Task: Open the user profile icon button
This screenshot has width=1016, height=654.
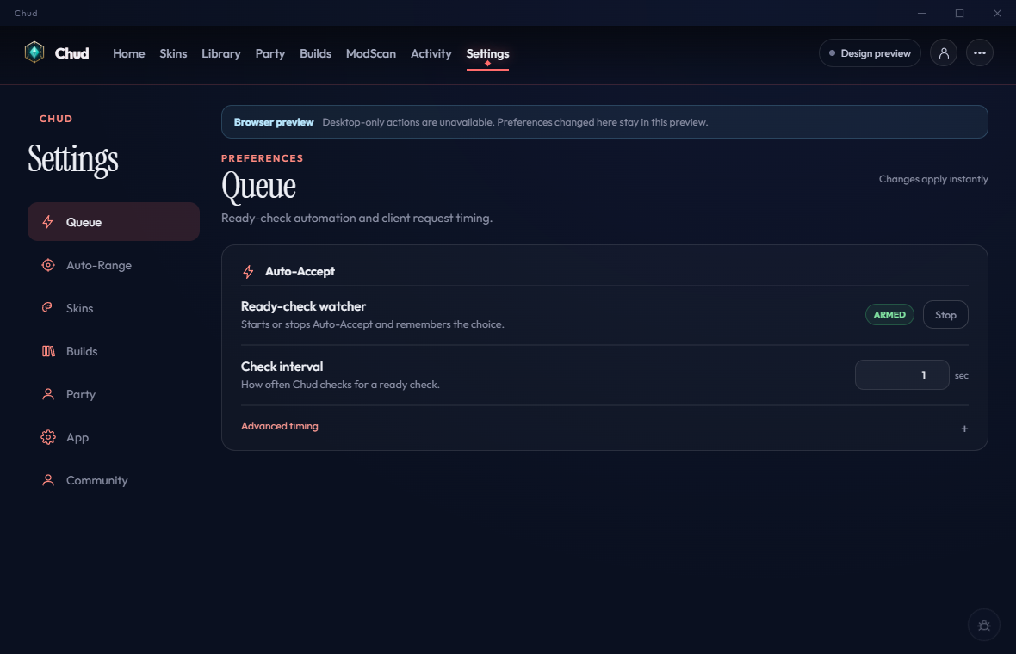Action: (944, 53)
